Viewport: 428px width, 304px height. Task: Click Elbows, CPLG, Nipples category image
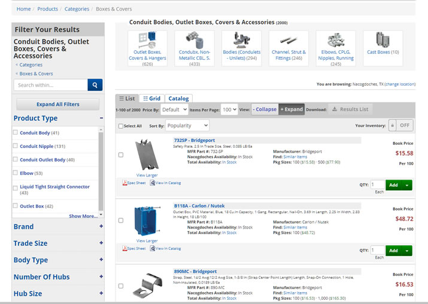[336, 40]
